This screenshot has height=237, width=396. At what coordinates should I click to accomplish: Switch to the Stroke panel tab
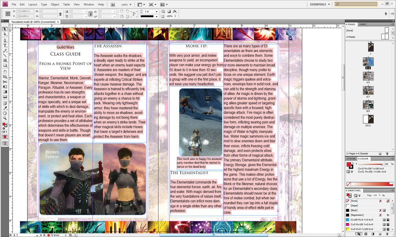point(351,159)
